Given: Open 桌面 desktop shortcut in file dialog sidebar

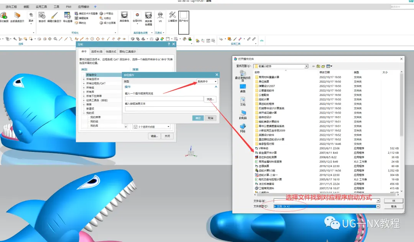Looking at the screenshot, I should (243, 88).
